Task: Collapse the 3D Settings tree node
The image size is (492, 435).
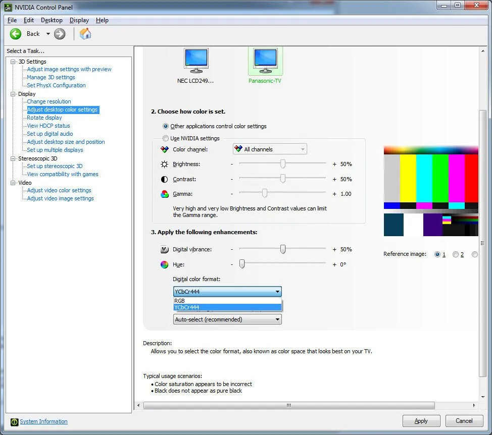Action: (13, 62)
